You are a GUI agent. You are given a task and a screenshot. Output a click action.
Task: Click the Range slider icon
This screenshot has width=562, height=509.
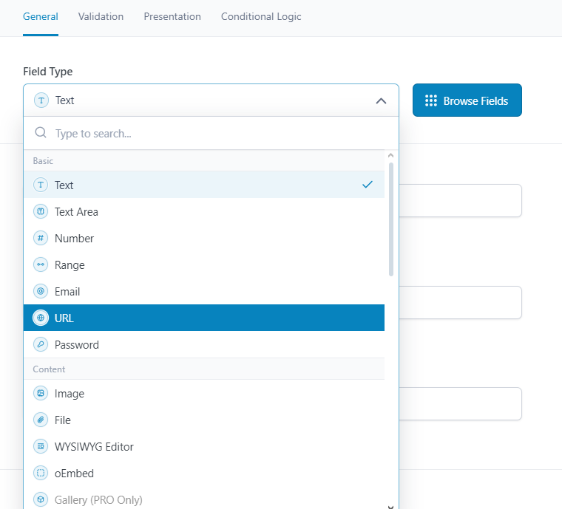point(41,265)
